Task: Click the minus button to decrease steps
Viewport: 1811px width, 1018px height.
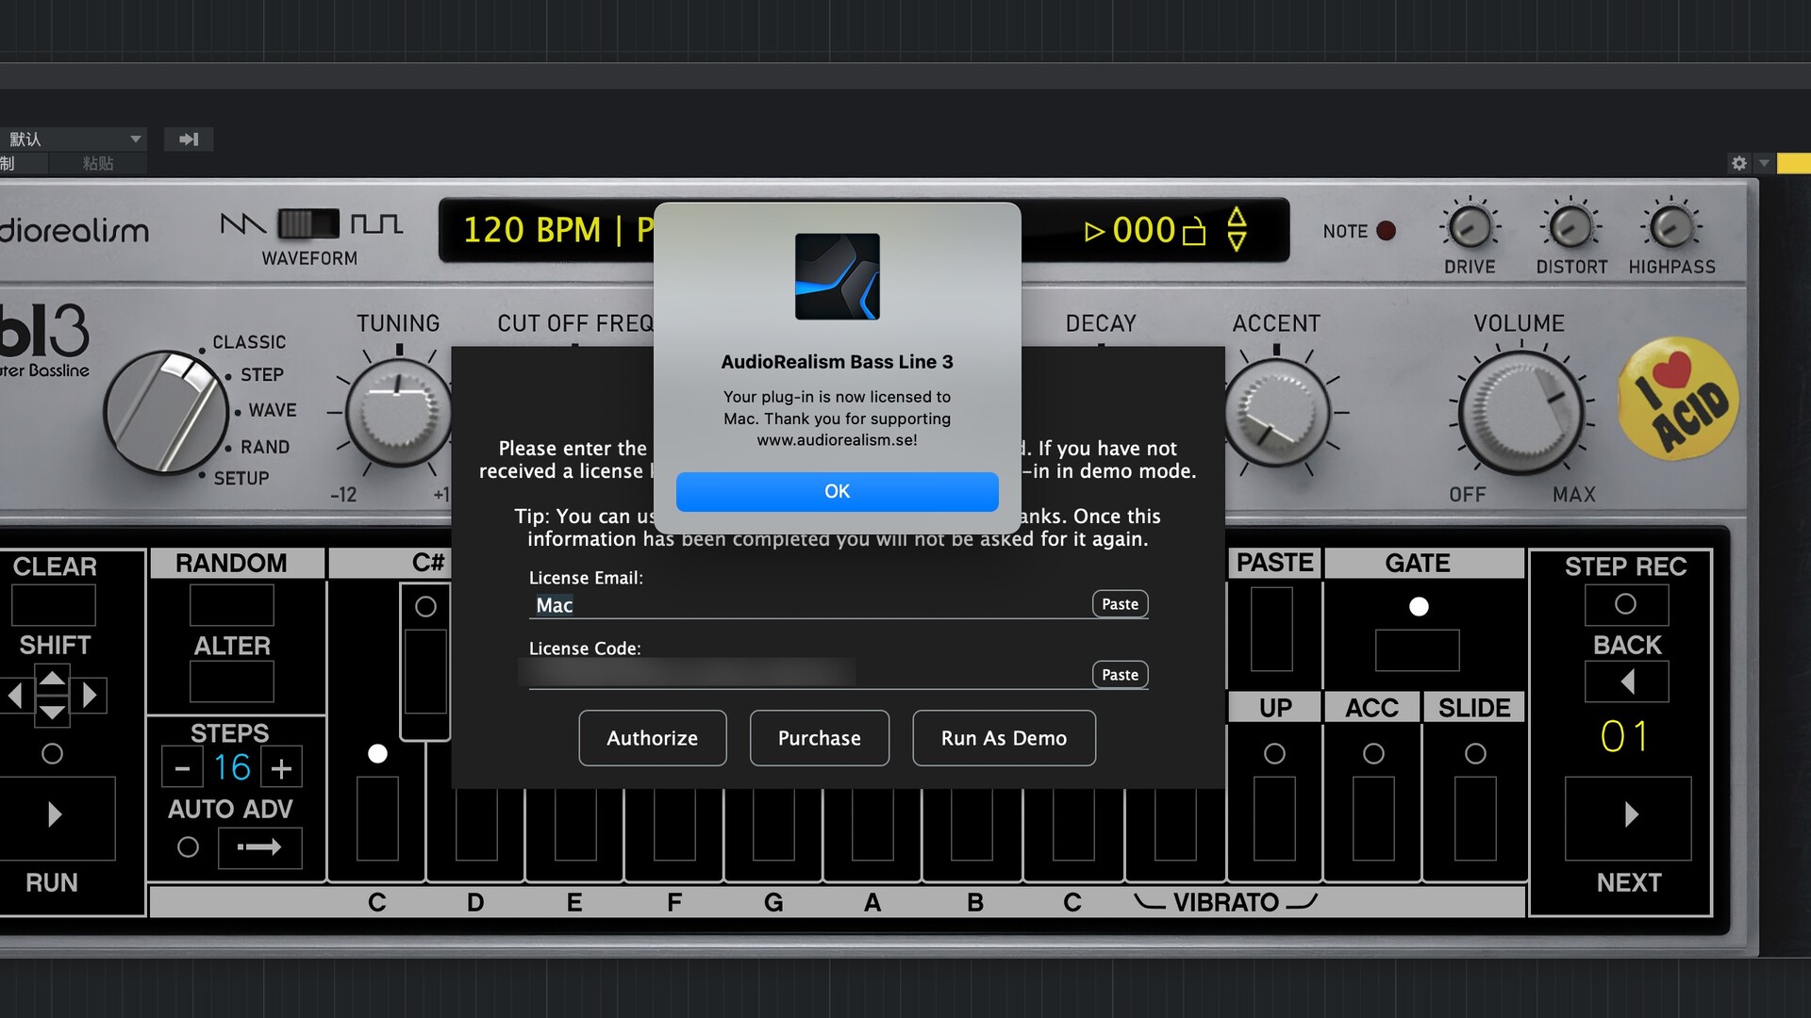Action: click(x=182, y=768)
